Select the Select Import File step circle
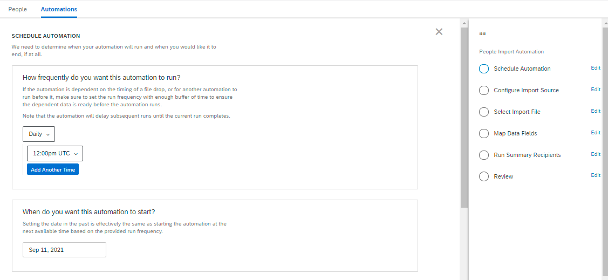This screenshot has width=608, height=280. point(484,112)
